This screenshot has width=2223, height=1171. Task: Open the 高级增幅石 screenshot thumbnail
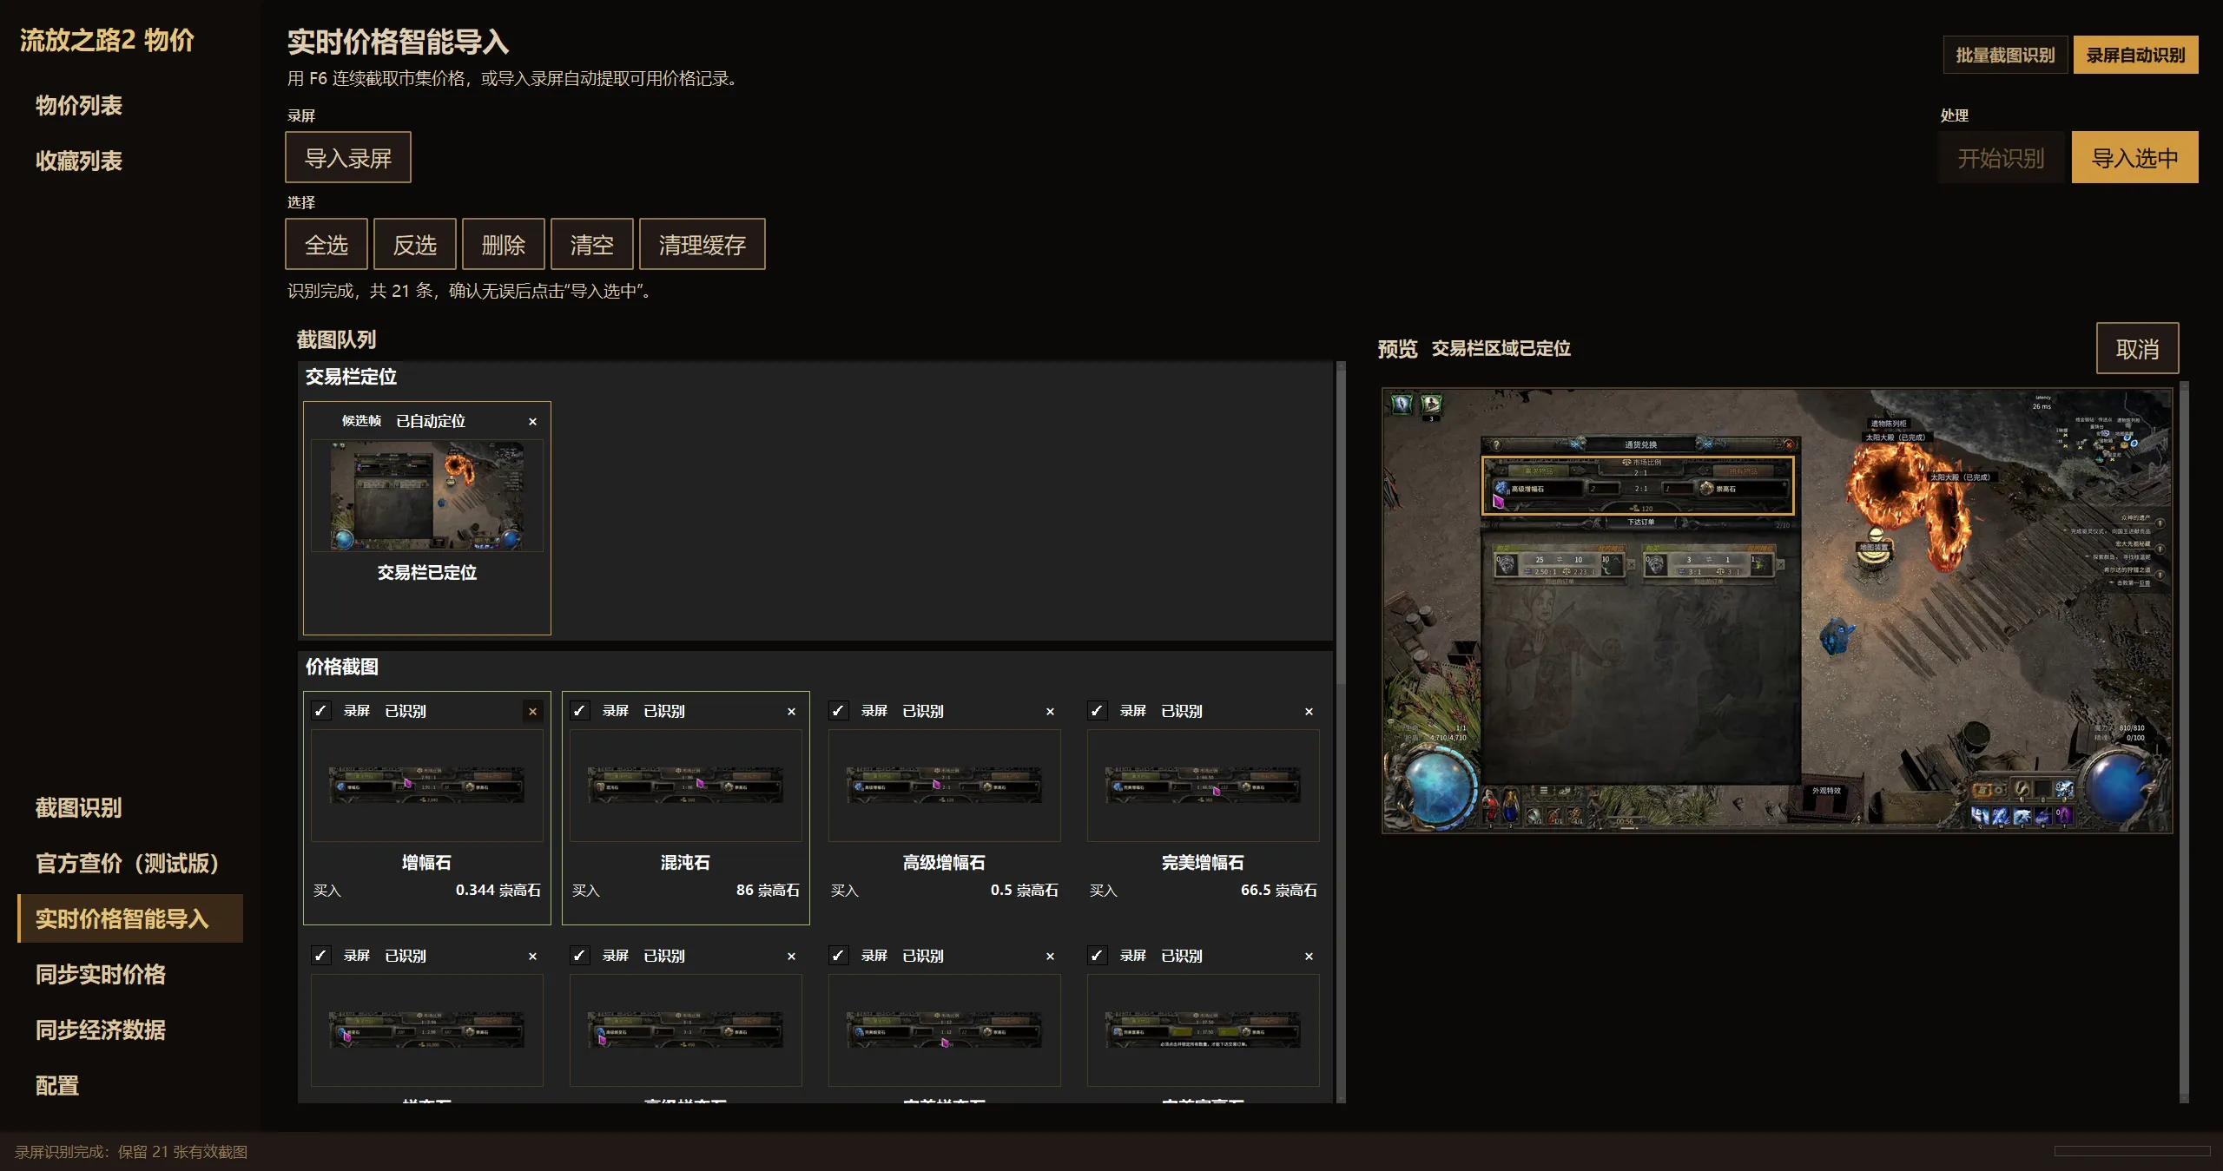click(x=945, y=786)
